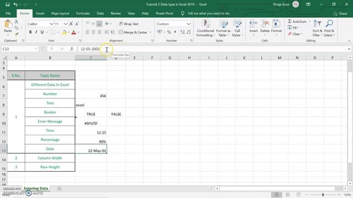Click the Insert Function fx icon

coord(72,49)
